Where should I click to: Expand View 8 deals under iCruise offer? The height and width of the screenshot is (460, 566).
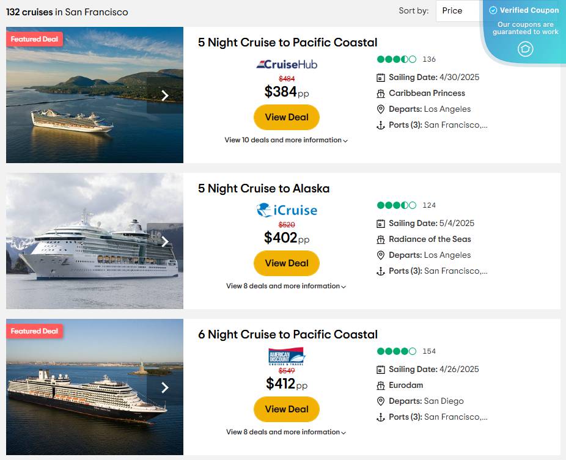[x=286, y=287]
